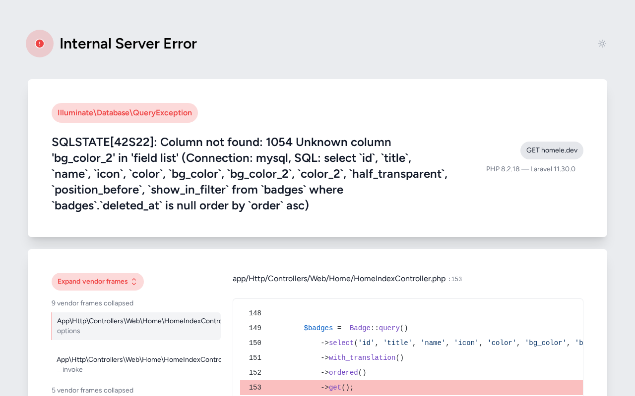Click the Illuminate\Database\QueryException badge

(x=125, y=113)
